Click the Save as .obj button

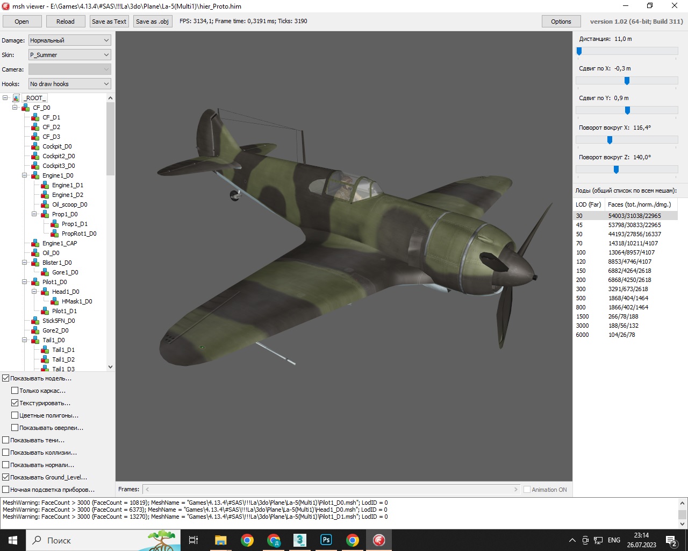tap(152, 22)
